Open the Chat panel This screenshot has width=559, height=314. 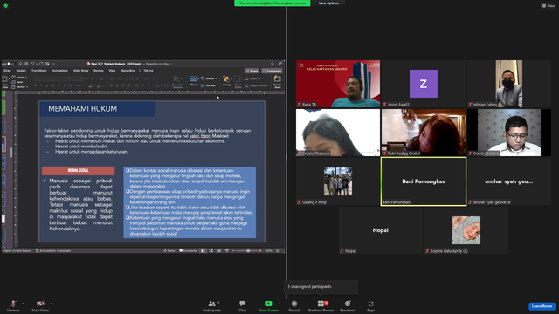[x=243, y=305]
